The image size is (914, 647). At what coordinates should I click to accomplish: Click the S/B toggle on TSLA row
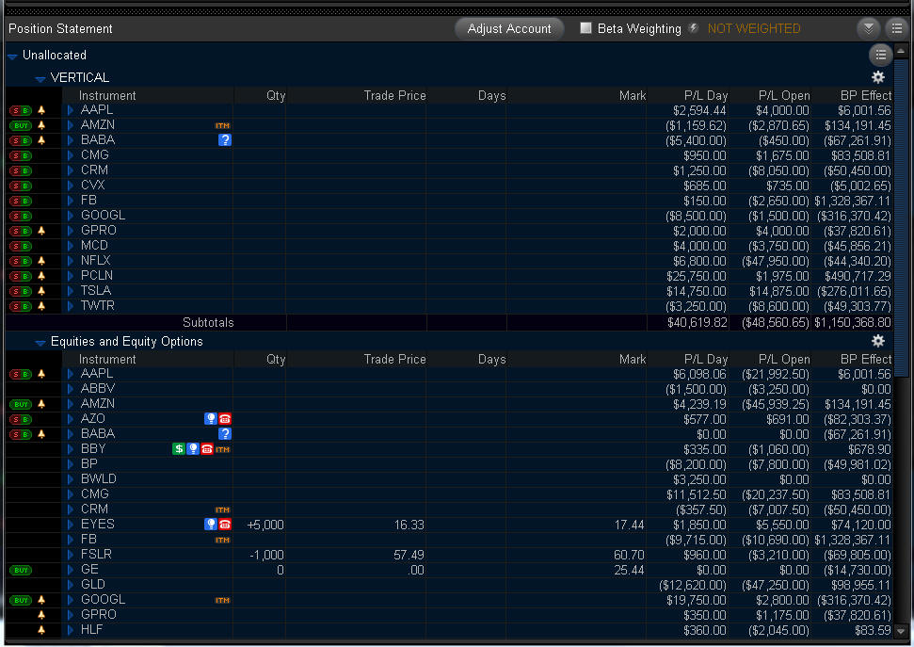pos(21,291)
